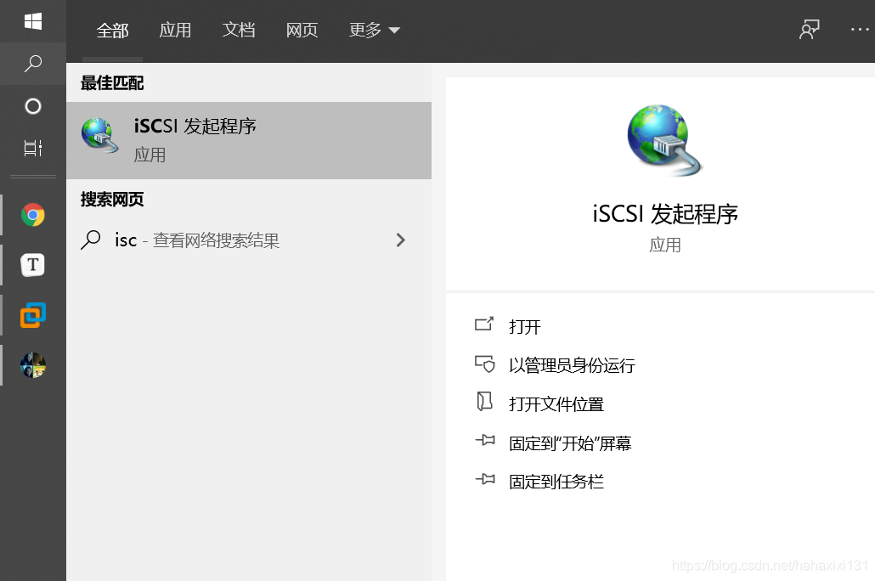Click the Search magnifier icon in sidebar
Image resolution: width=875 pixels, height=581 pixels.
[32, 64]
